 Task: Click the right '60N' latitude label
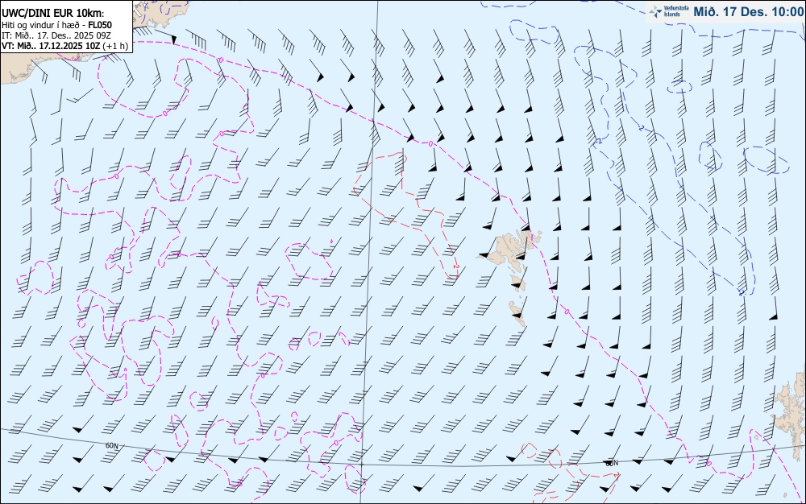pyautogui.click(x=612, y=463)
